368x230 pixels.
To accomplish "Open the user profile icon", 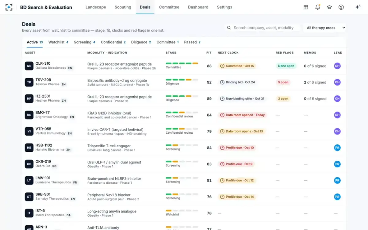I will tap(341, 7).
